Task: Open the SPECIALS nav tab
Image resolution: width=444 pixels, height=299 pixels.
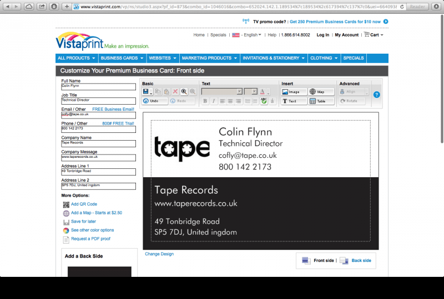Action: 354,58
